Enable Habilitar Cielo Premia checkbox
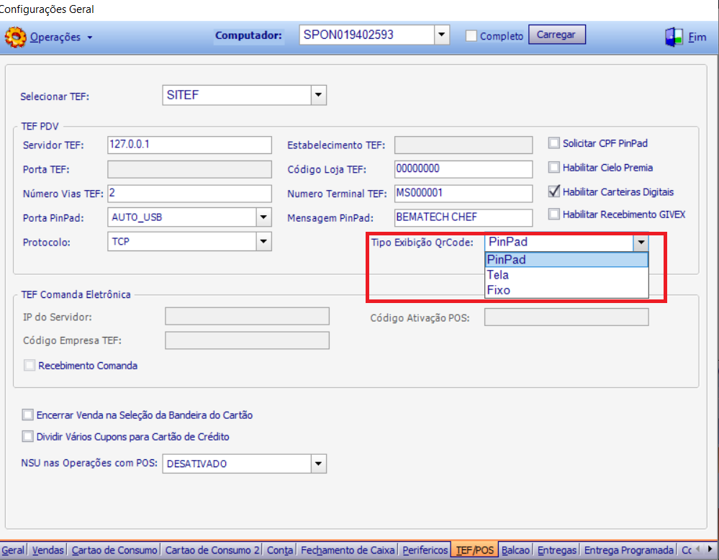The height and width of the screenshot is (560, 719). click(554, 168)
